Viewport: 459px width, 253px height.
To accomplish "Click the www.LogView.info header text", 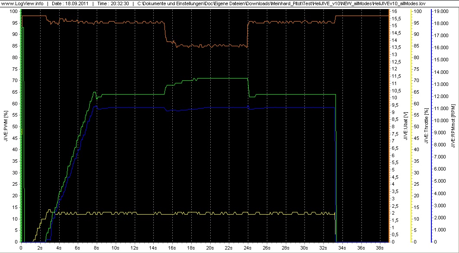I will tap(22, 3).
